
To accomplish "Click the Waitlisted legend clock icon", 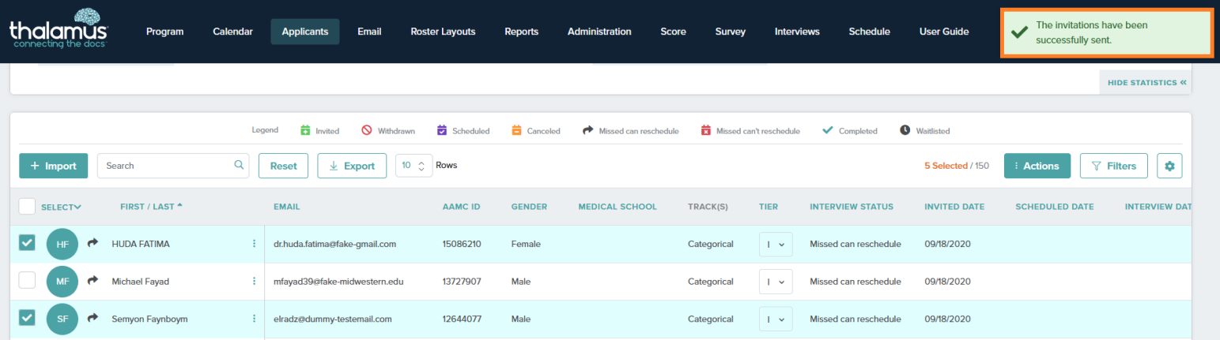I will [905, 130].
